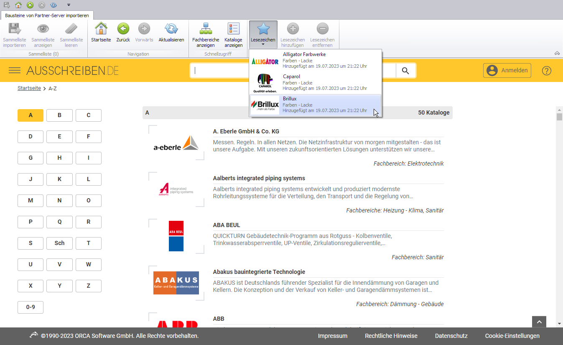Screen dimensions: 563x345
Task: Click the ABA BEUL logo thumbnail
Action: (x=176, y=236)
